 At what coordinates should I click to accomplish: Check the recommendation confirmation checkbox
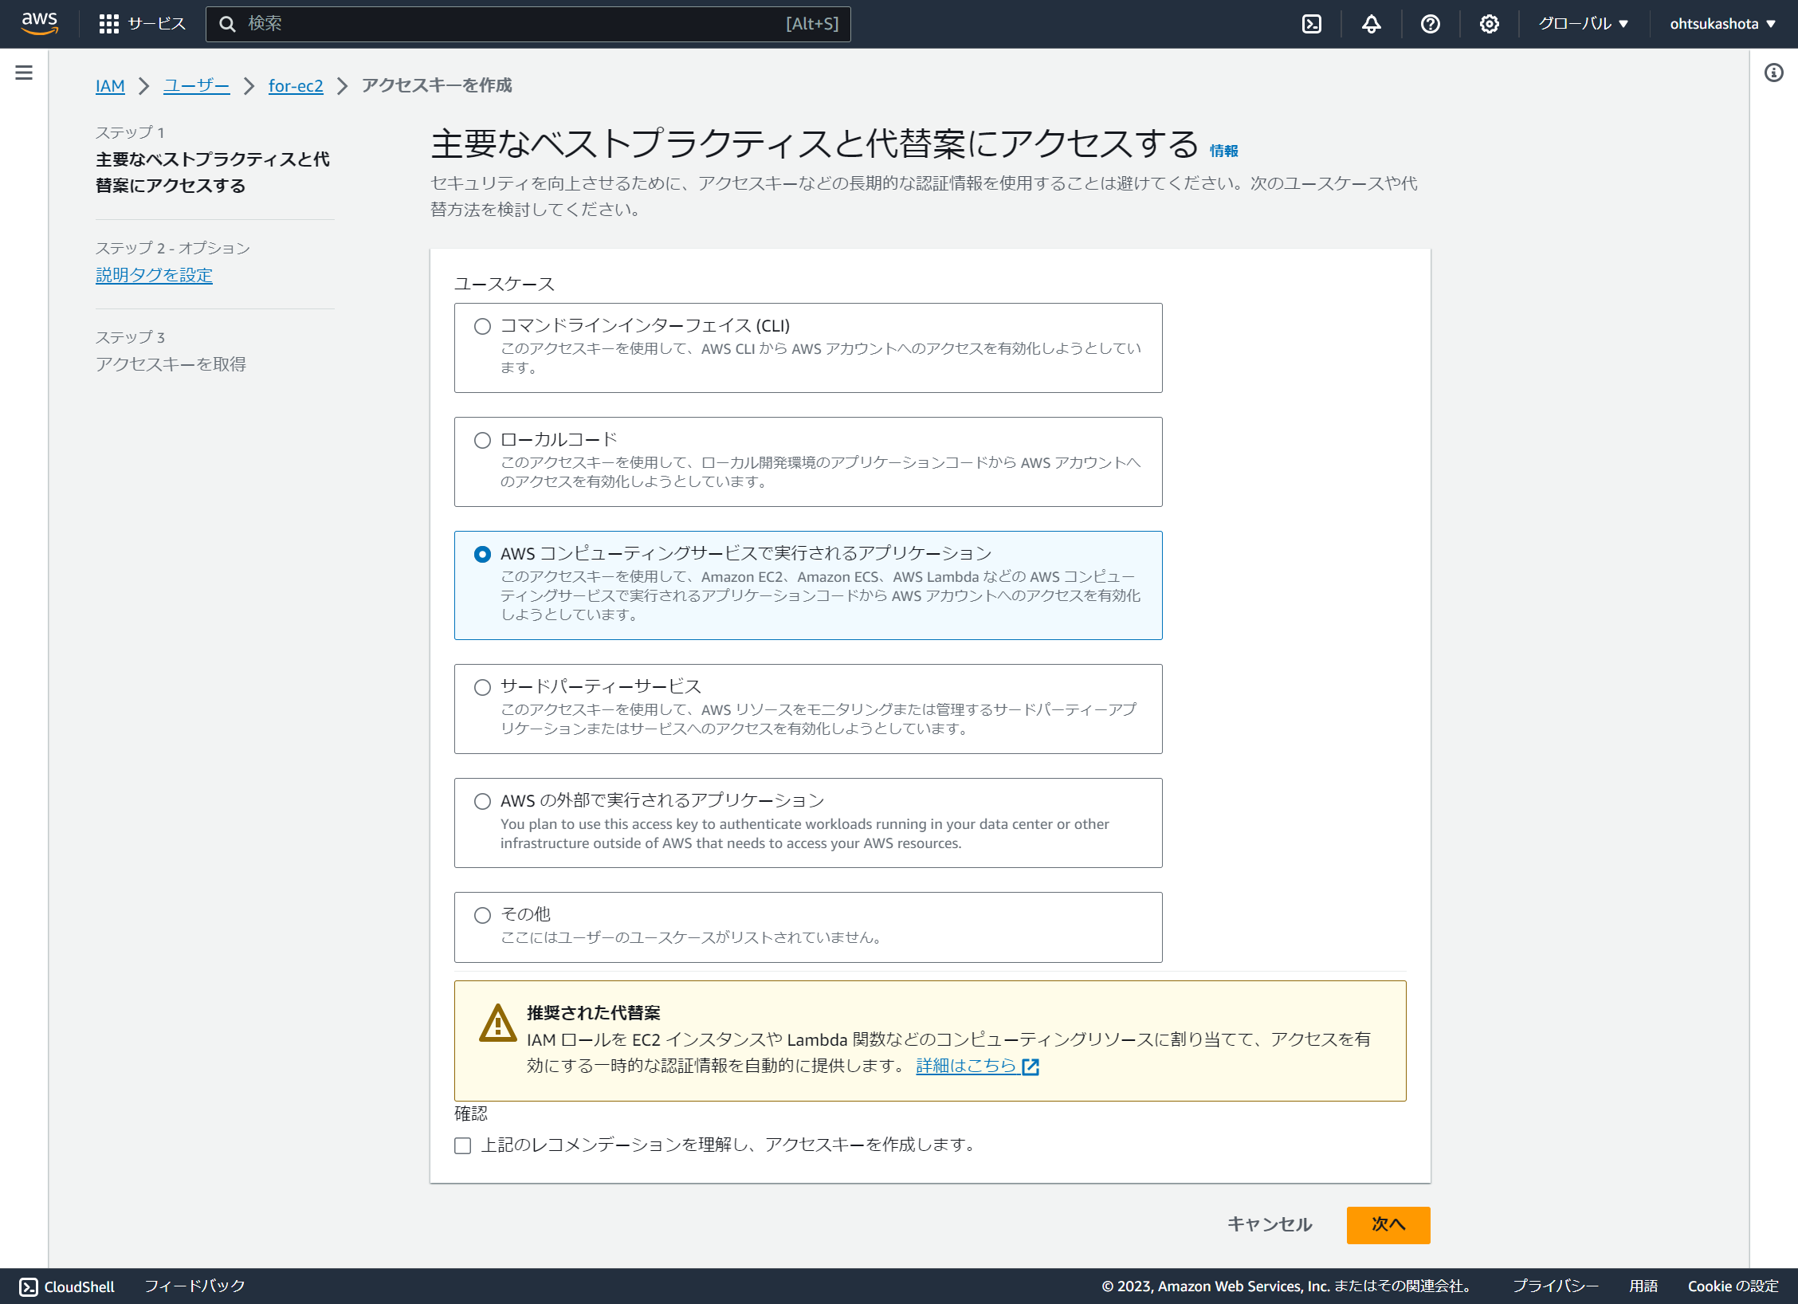coord(462,1145)
